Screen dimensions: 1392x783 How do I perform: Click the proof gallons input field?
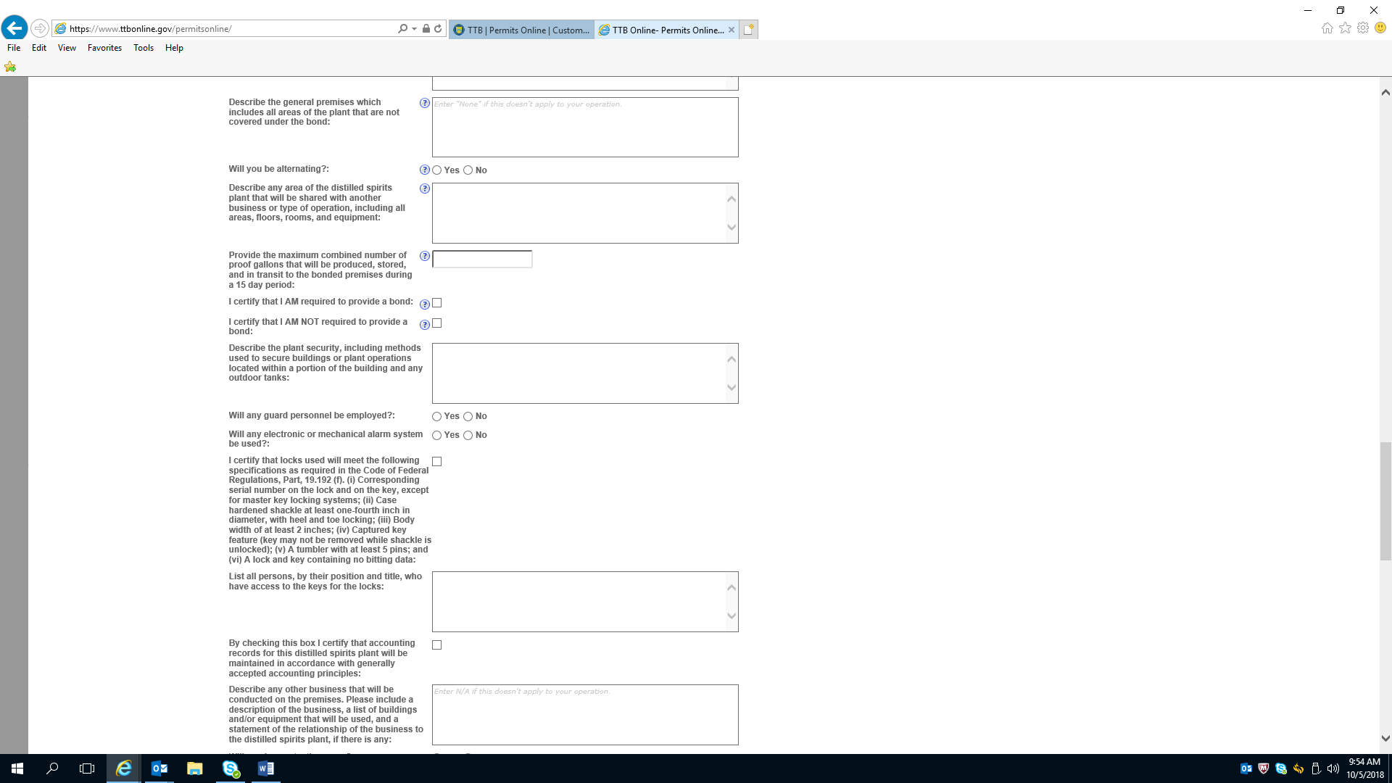tap(482, 260)
